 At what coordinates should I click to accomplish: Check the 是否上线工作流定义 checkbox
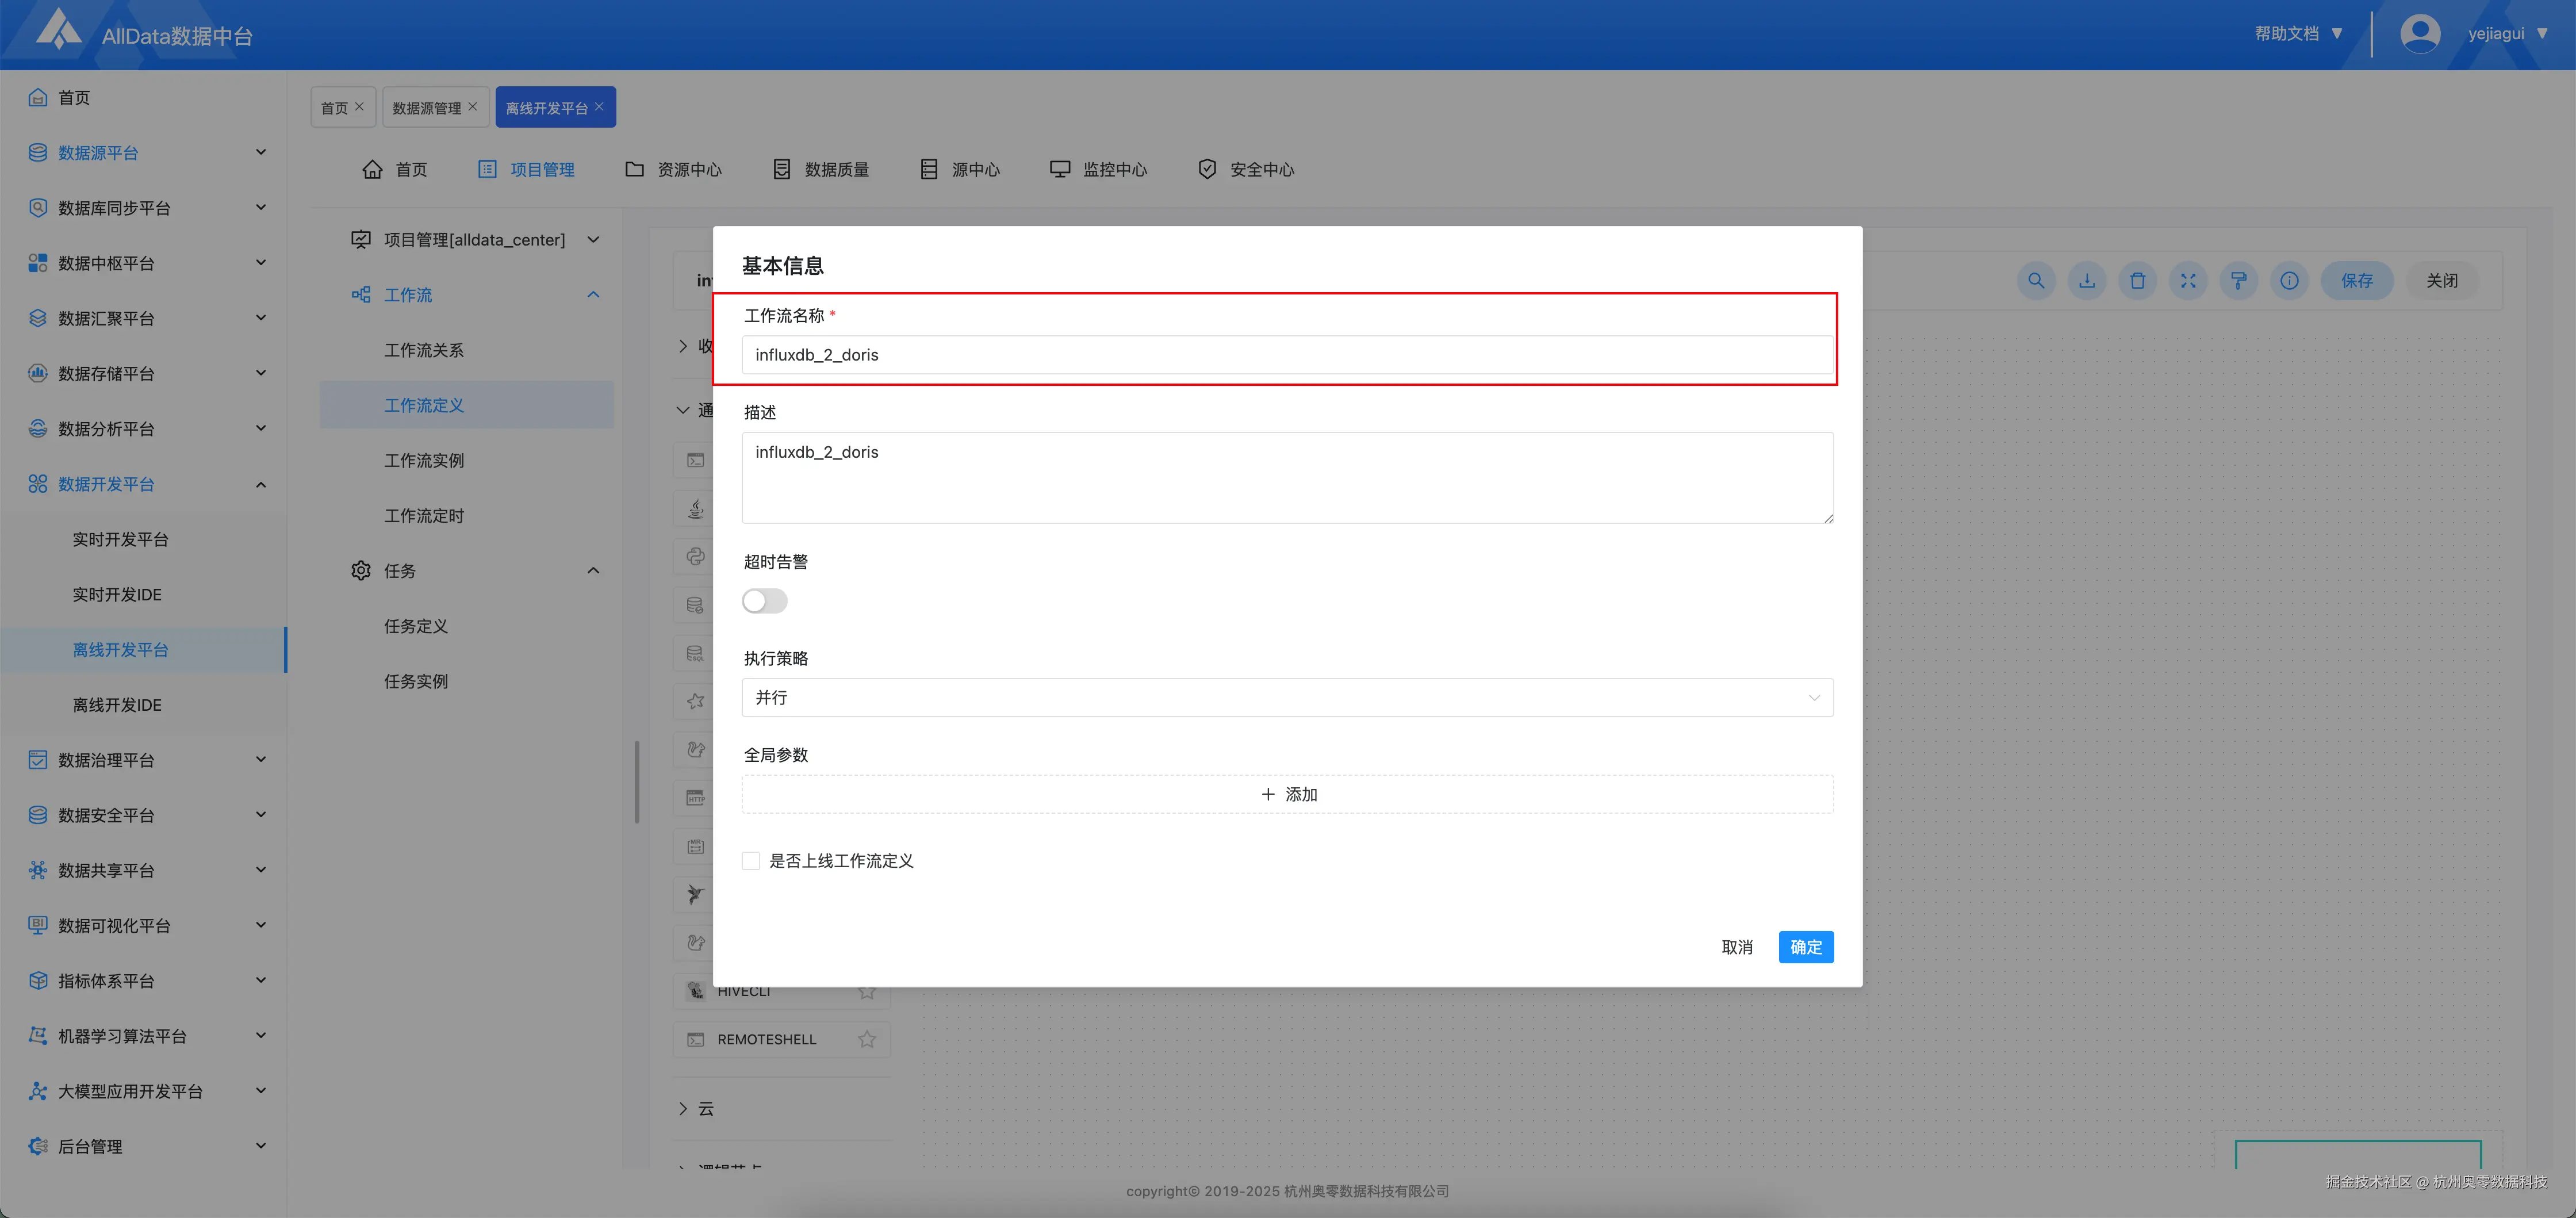coord(751,860)
